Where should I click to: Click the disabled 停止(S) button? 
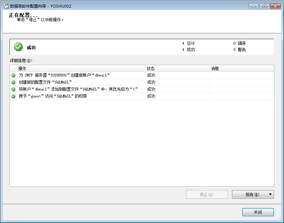(207, 194)
